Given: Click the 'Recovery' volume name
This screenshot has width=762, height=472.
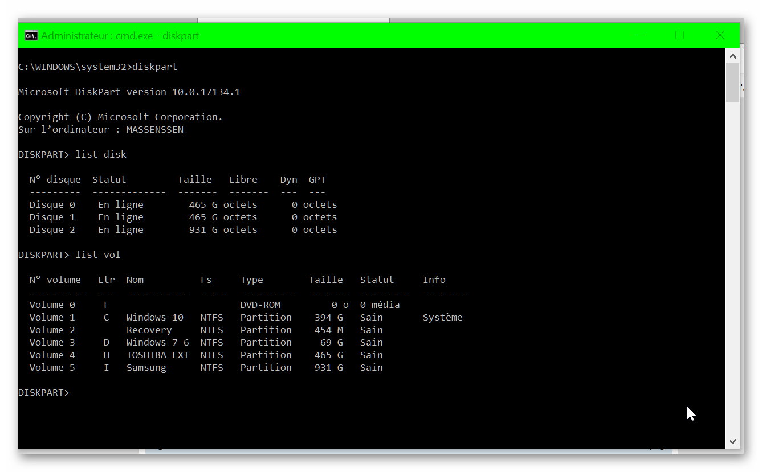Looking at the screenshot, I should pyautogui.click(x=149, y=330).
